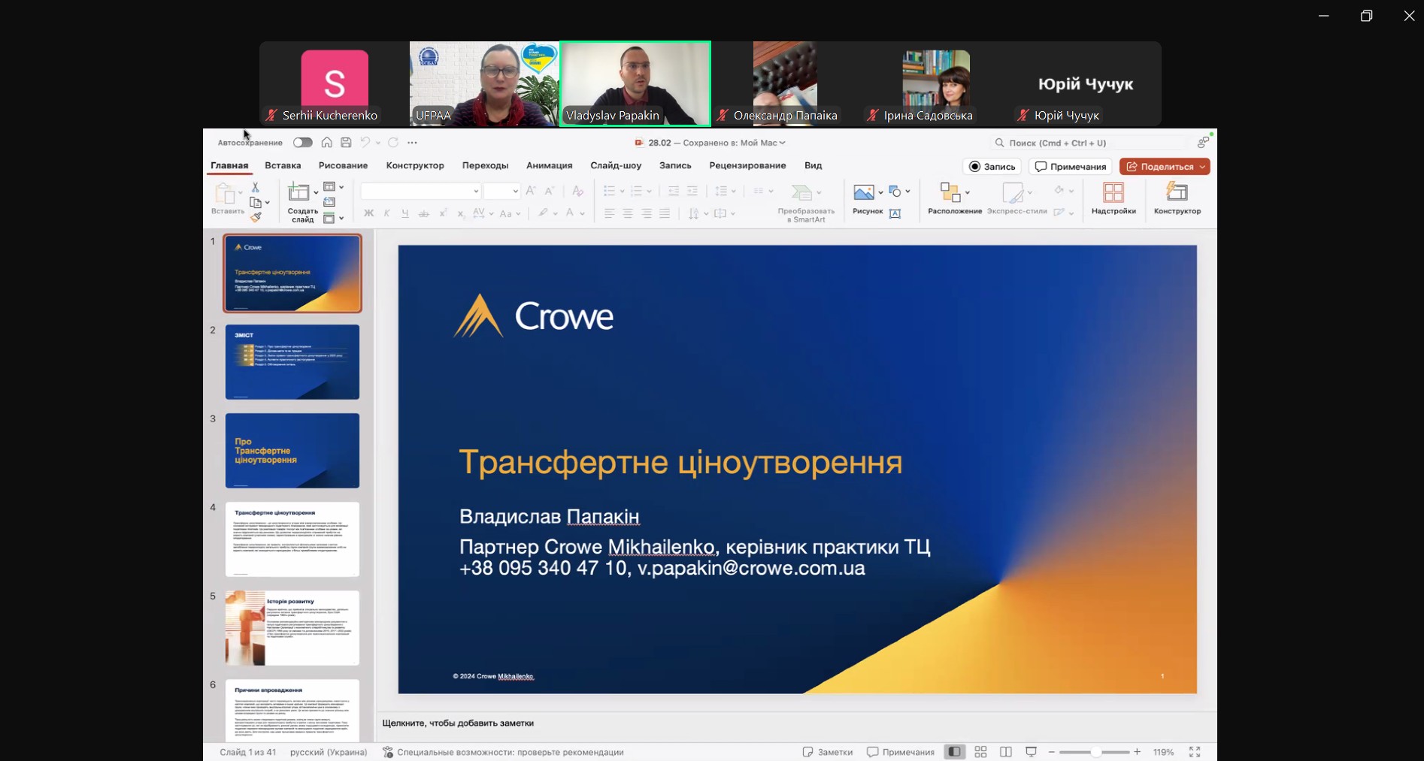Image resolution: width=1424 pixels, height=761 pixels.
Task: Open the Section dropdown icon
Action: coord(333,218)
